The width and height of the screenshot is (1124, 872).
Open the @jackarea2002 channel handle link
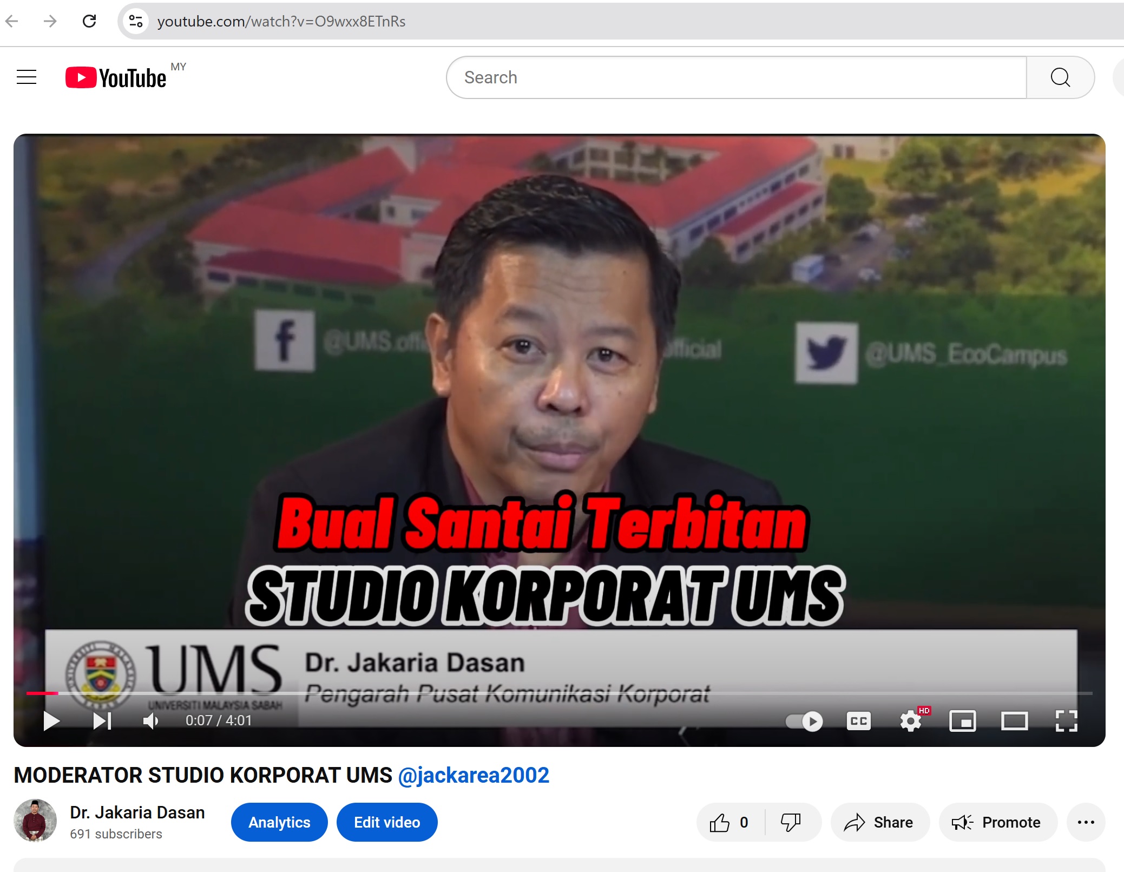(474, 775)
